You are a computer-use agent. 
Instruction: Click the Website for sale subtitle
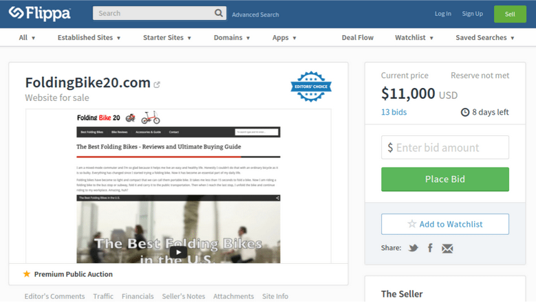pyautogui.click(x=57, y=98)
